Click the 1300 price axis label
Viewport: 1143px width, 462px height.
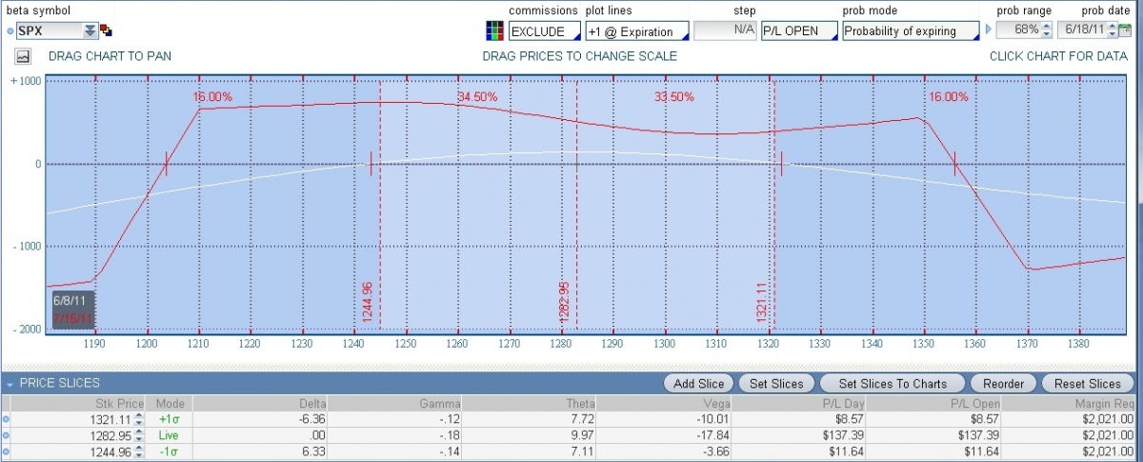[x=665, y=343]
